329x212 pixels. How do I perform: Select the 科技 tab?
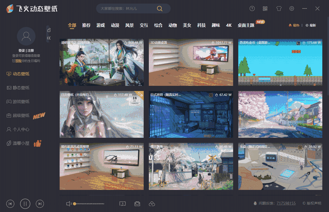[x=202, y=25]
